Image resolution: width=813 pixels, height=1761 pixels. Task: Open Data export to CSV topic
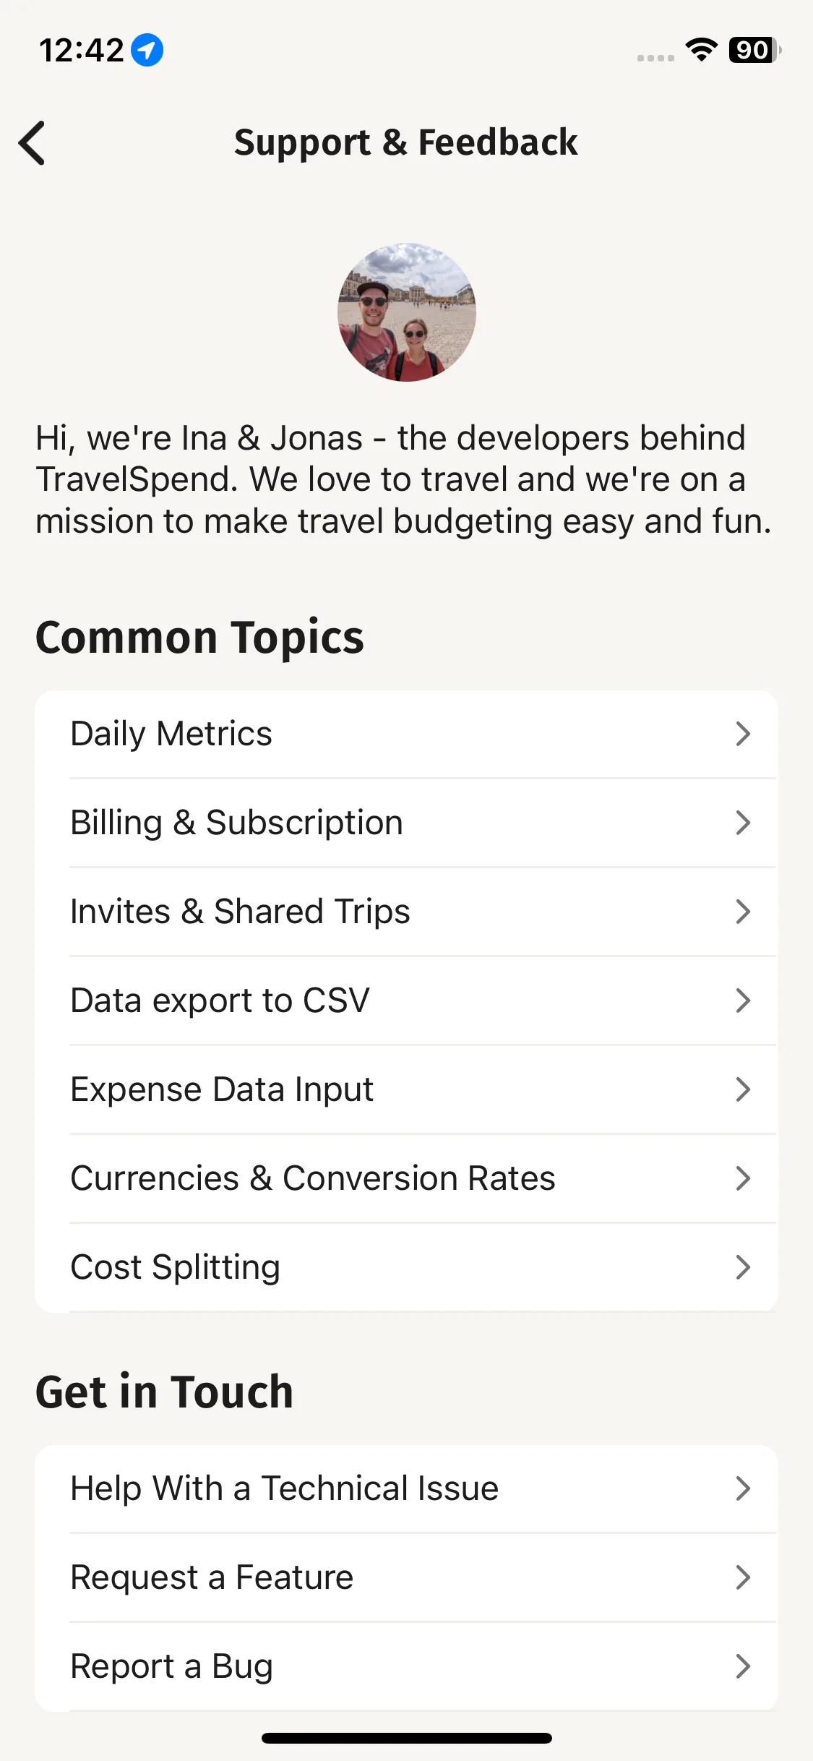[x=406, y=1001]
